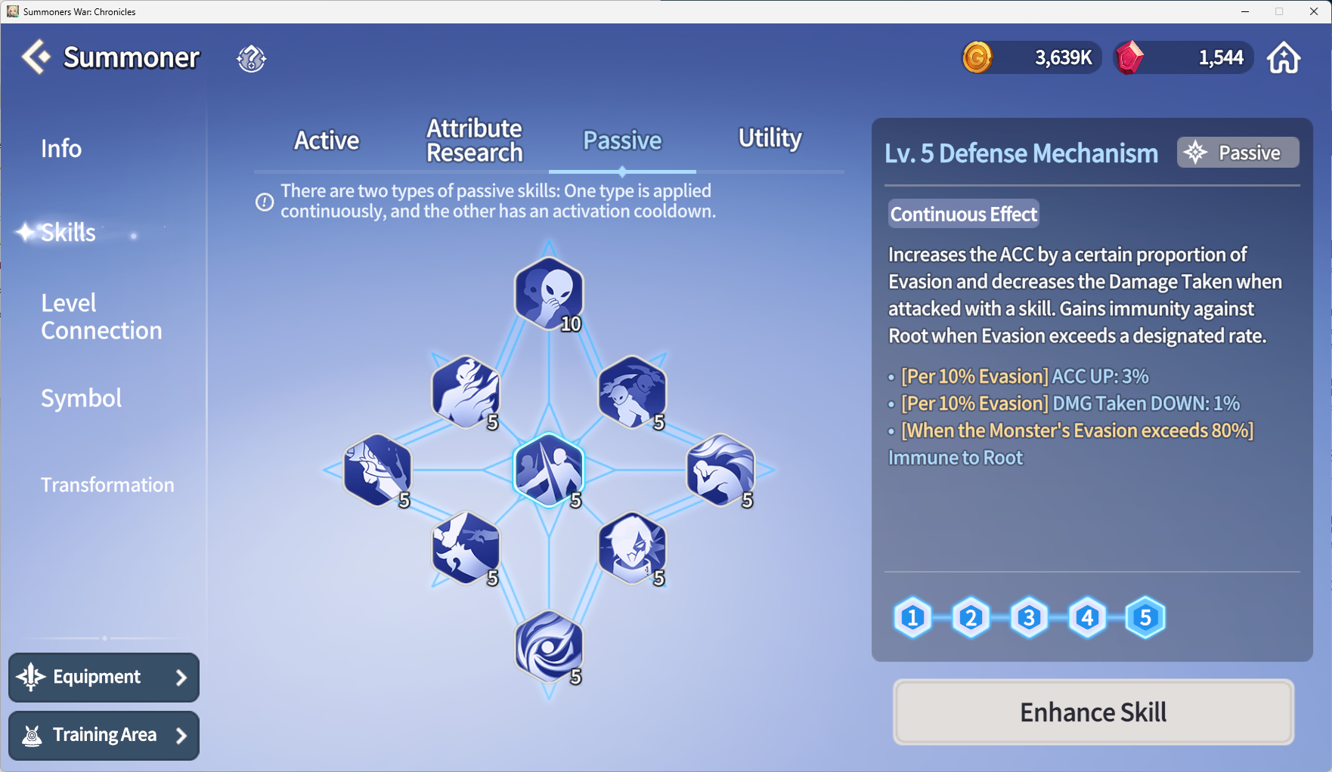View skill level 2 hexagon
Screen dimensions: 1332x772
tap(971, 618)
